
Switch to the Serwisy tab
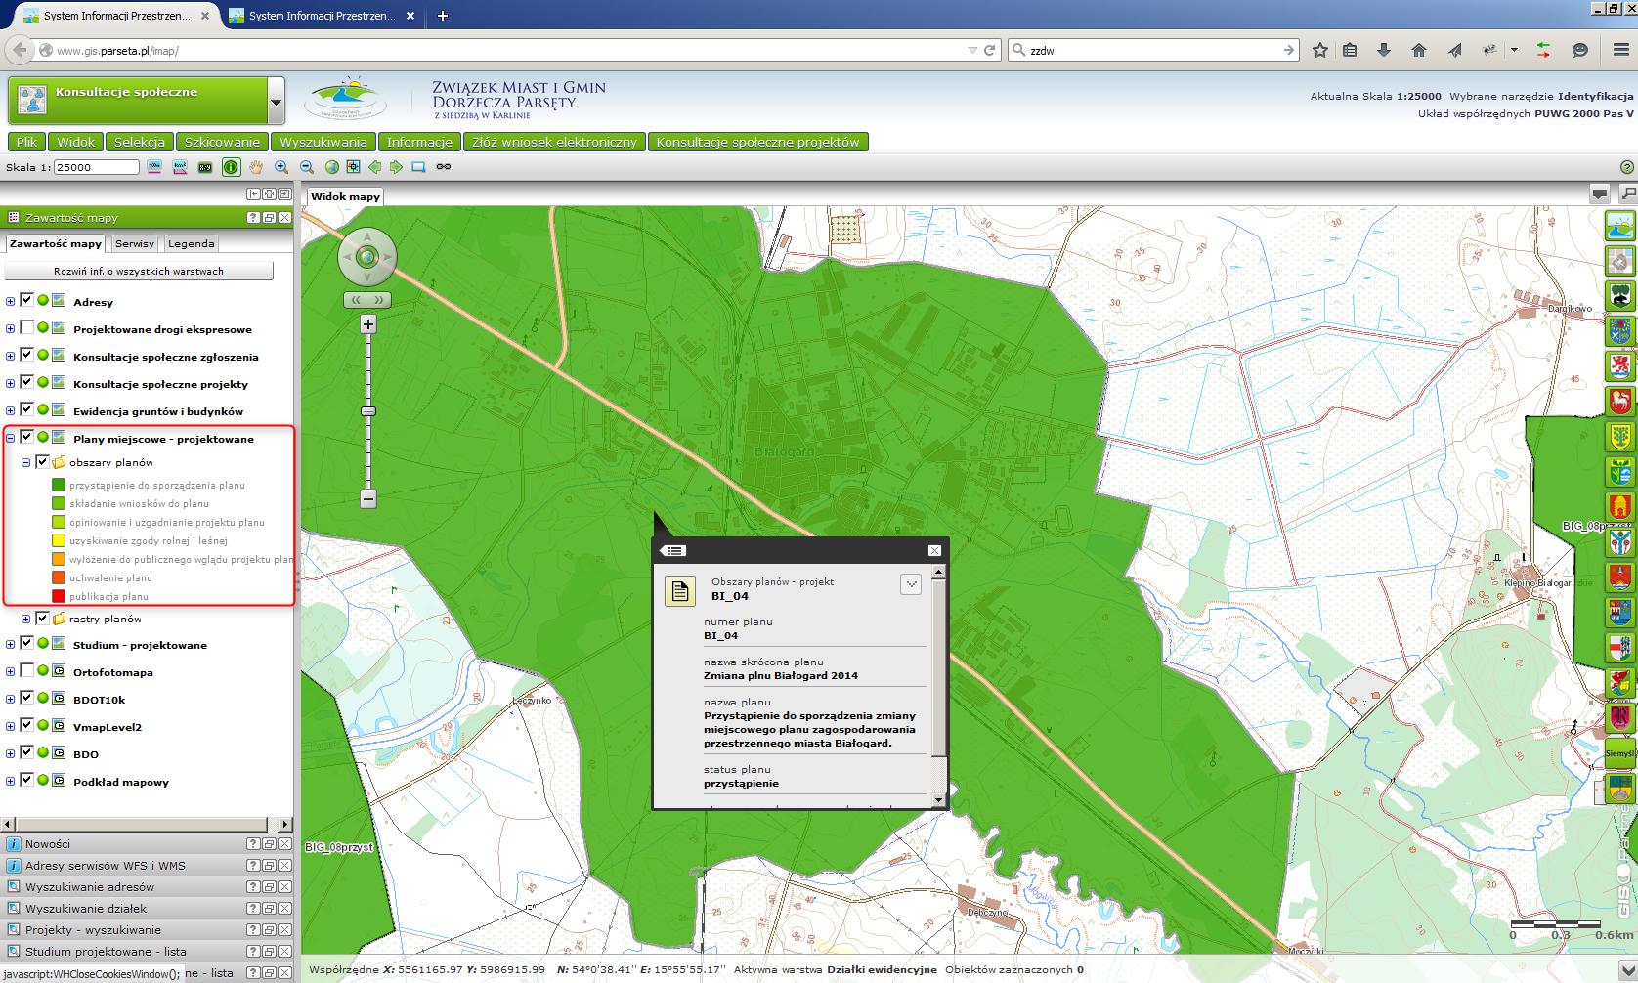click(x=134, y=244)
